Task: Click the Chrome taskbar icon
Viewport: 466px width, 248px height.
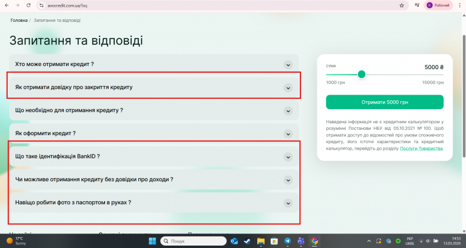Action: coord(314,241)
